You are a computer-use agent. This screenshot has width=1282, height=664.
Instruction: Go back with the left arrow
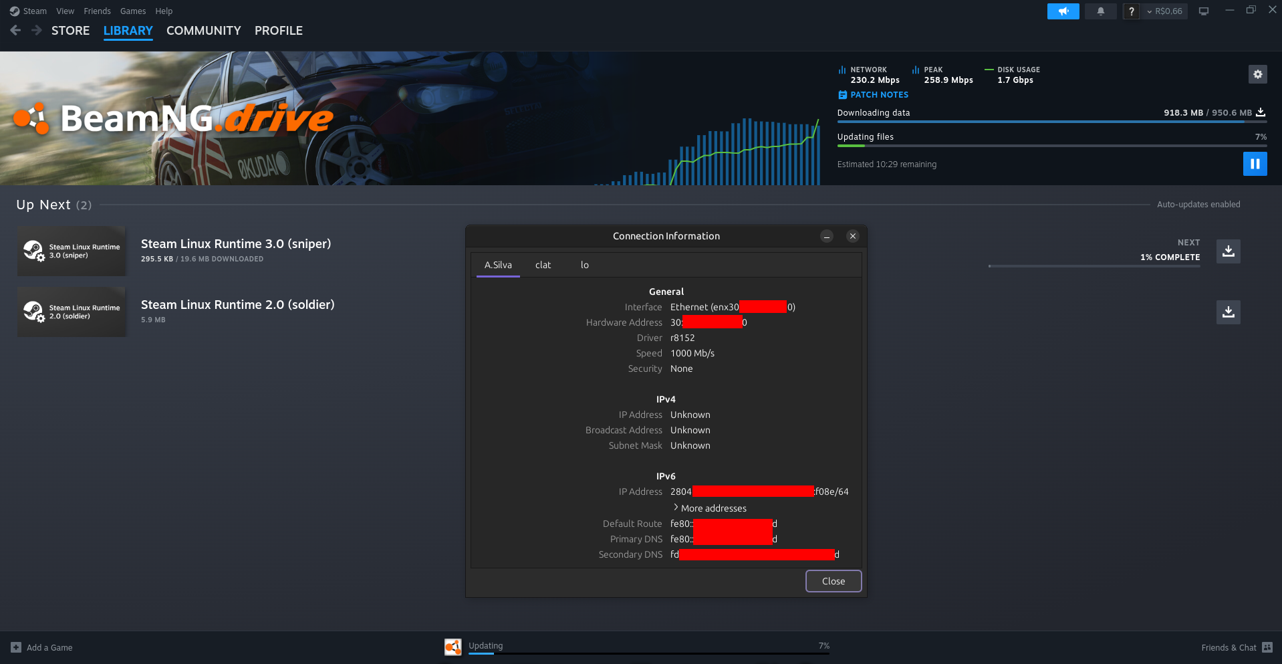pos(15,30)
